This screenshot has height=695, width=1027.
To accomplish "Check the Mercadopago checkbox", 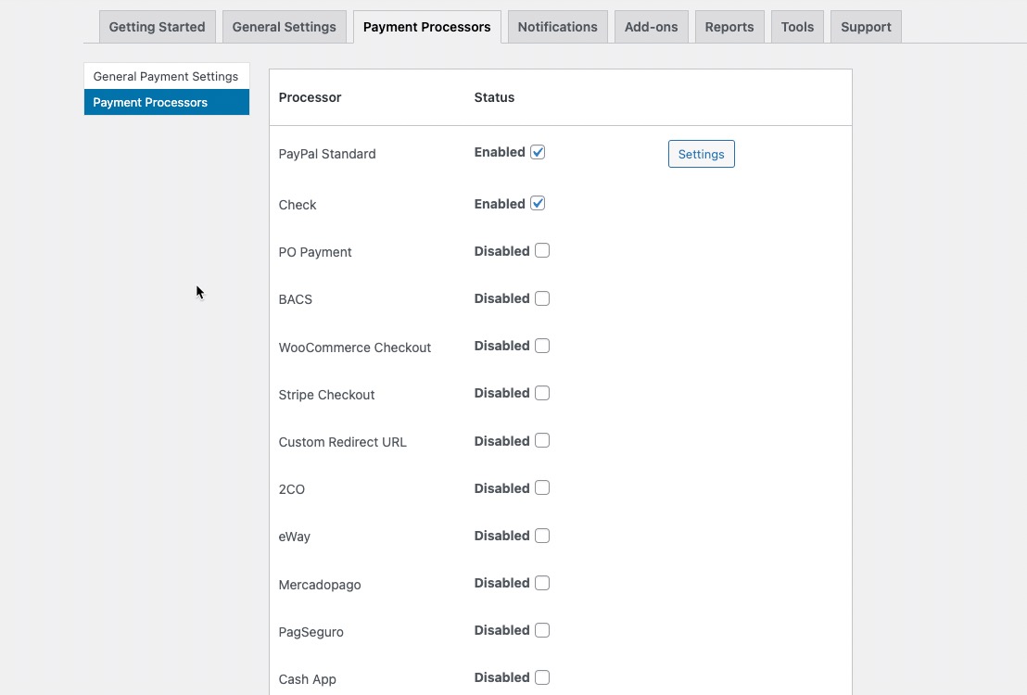I will 542,583.
